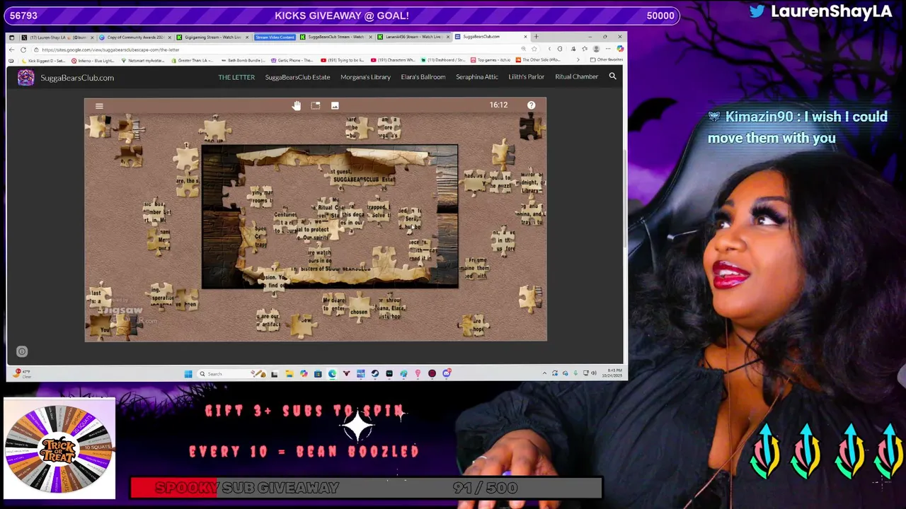Image resolution: width=906 pixels, height=509 pixels.
Task: Open the puzzle help question mark
Action: 531,105
